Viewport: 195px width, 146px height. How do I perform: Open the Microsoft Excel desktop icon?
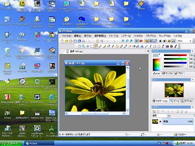pos(37,83)
